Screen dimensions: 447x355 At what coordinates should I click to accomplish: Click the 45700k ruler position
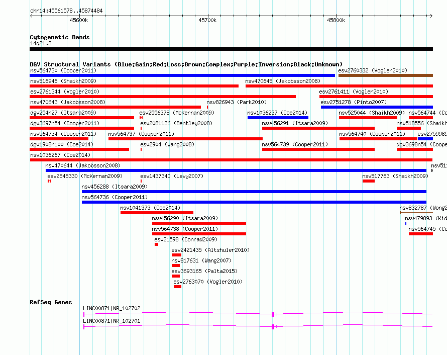coord(207,20)
